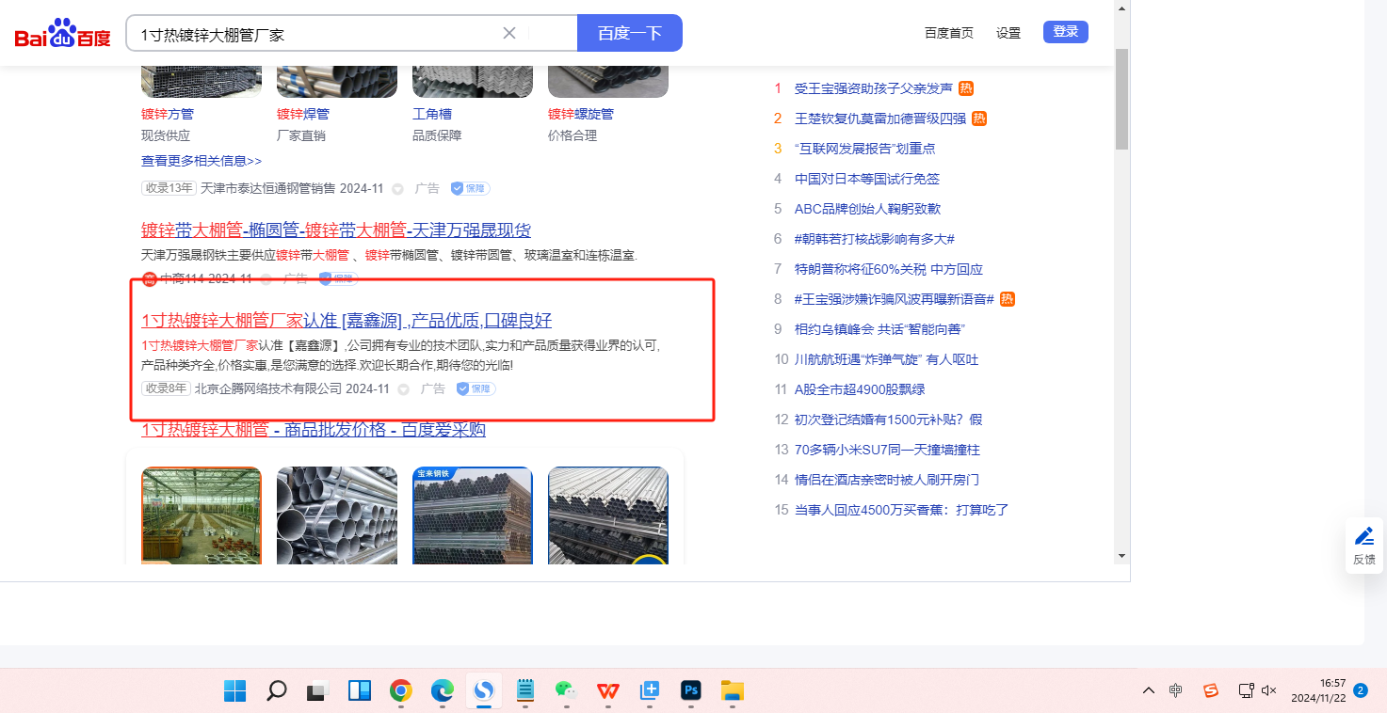Click the 宝来钢铁 labeled pipe thumbnail

473,515
